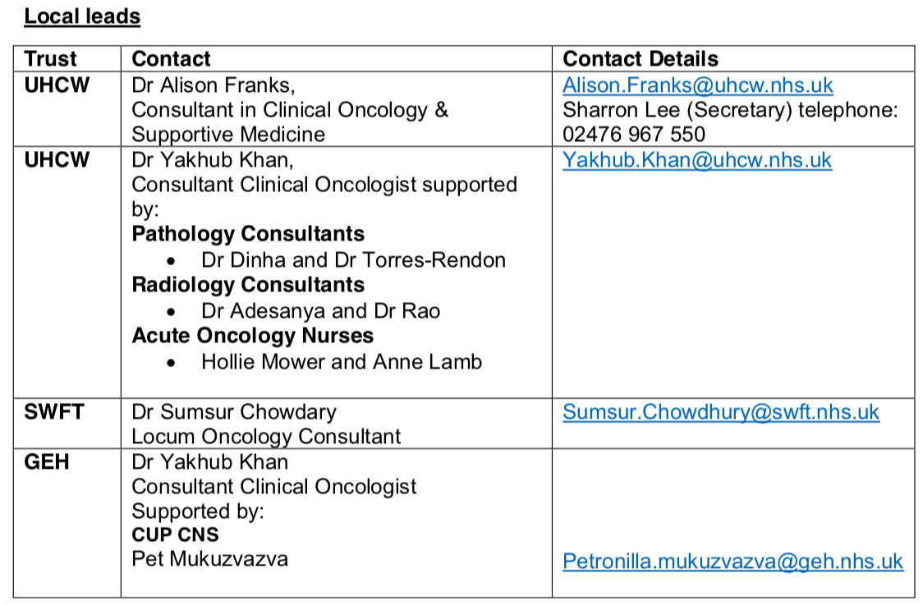Click the 'Local leads' underlined heading

82,16
